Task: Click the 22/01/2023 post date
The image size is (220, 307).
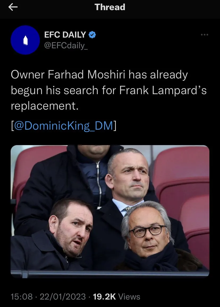Action: 63,297
